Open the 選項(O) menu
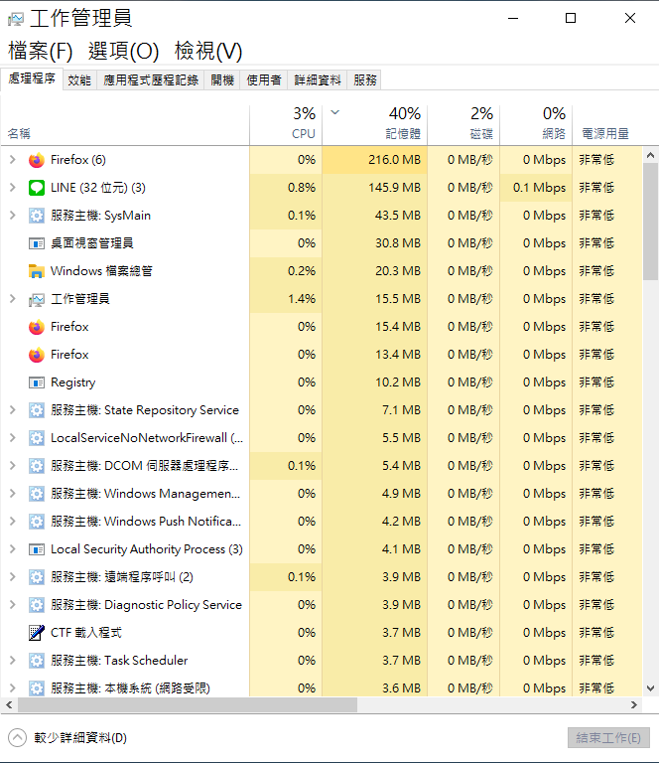659x763 pixels. [123, 51]
